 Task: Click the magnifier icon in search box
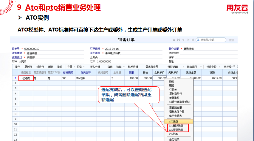(x=198, y=40)
